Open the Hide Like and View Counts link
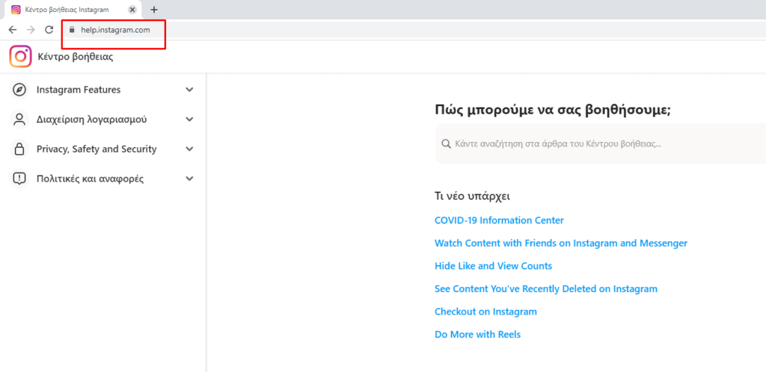Screen dimensions: 766x372 point(493,266)
